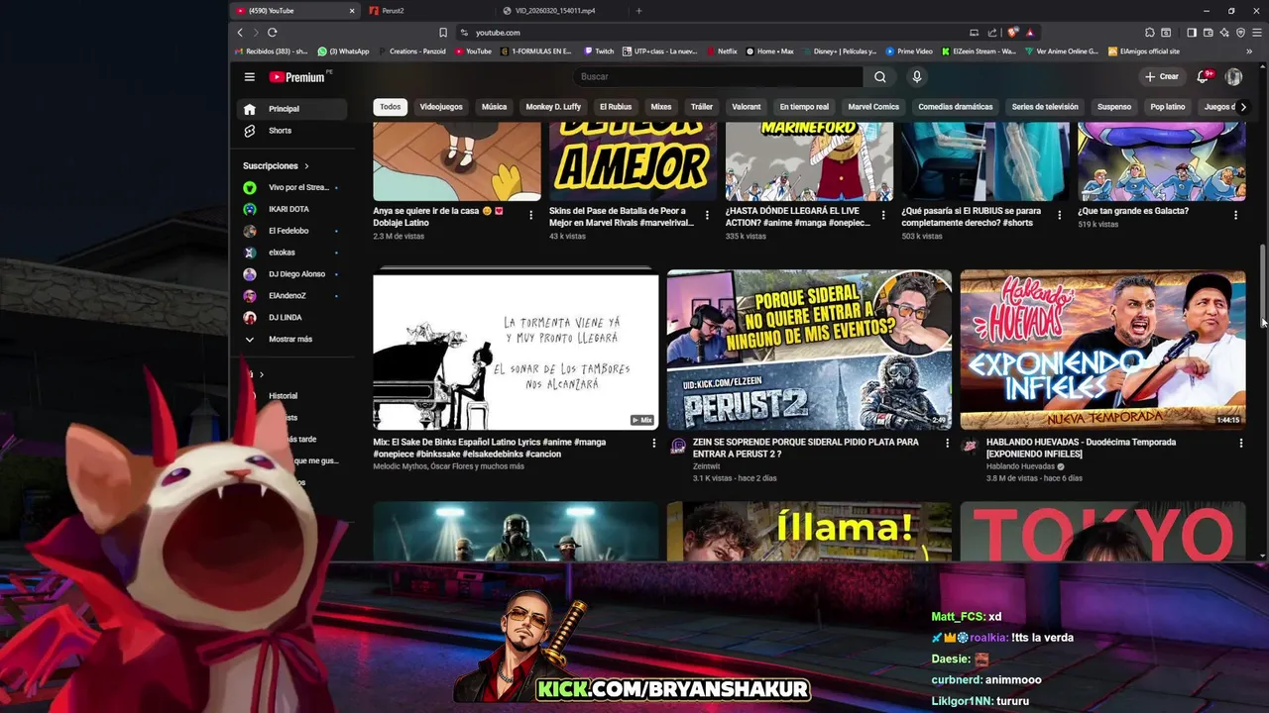1269x713 pixels.
Task: Open the YouTube hamburger guide menu
Action: coord(250,76)
